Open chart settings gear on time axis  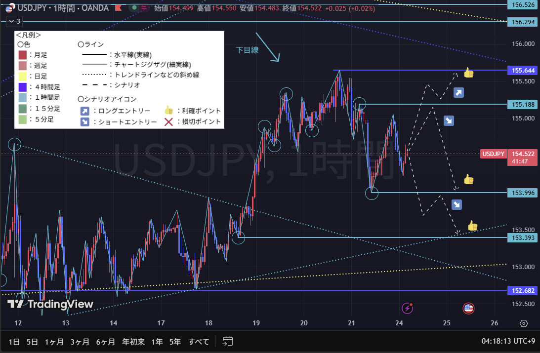(524, 323)
